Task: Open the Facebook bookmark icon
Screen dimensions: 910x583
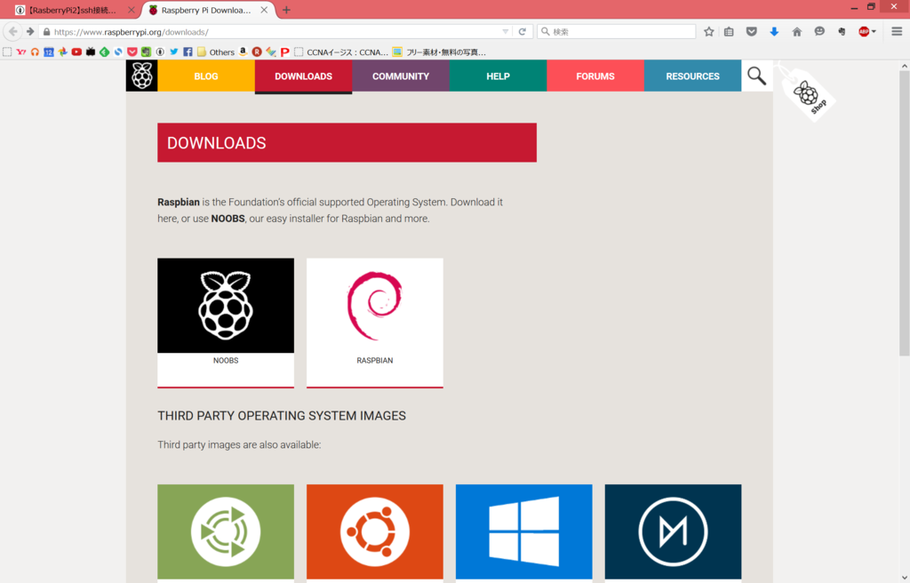Action: coord(188,52)
